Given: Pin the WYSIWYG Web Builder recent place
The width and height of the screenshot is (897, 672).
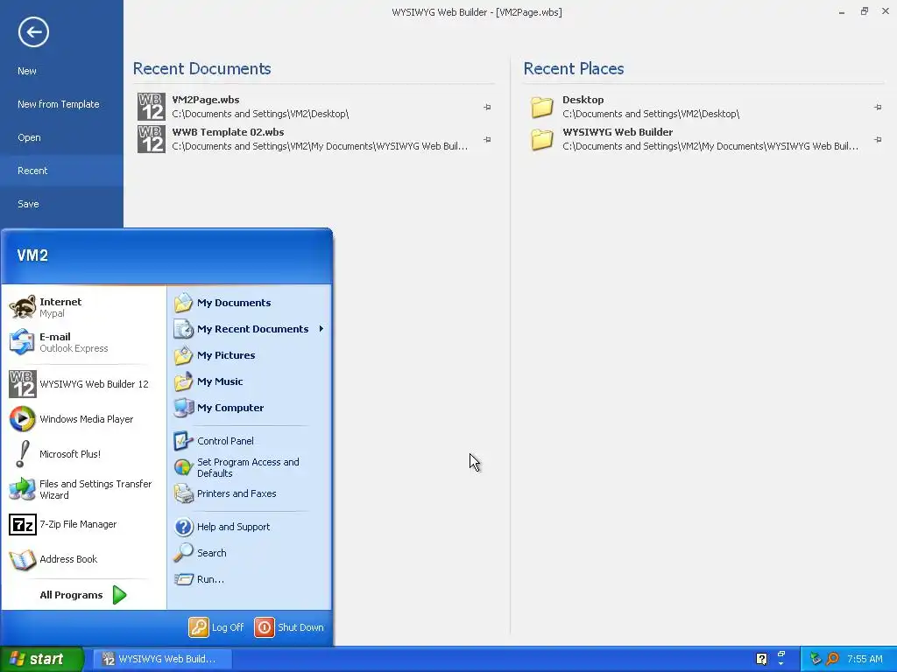Looking at the screenshot, I should click(878, 139).
